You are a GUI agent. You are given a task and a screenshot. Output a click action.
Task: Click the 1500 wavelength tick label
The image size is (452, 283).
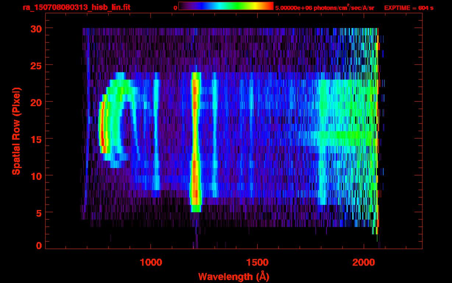click(257, 262)
